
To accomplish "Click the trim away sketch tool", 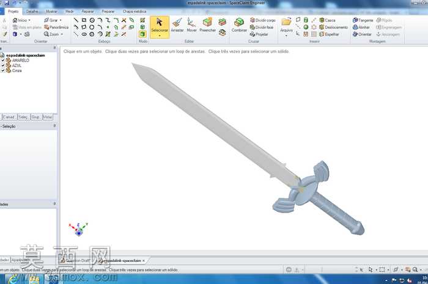I will coord(124,20).
